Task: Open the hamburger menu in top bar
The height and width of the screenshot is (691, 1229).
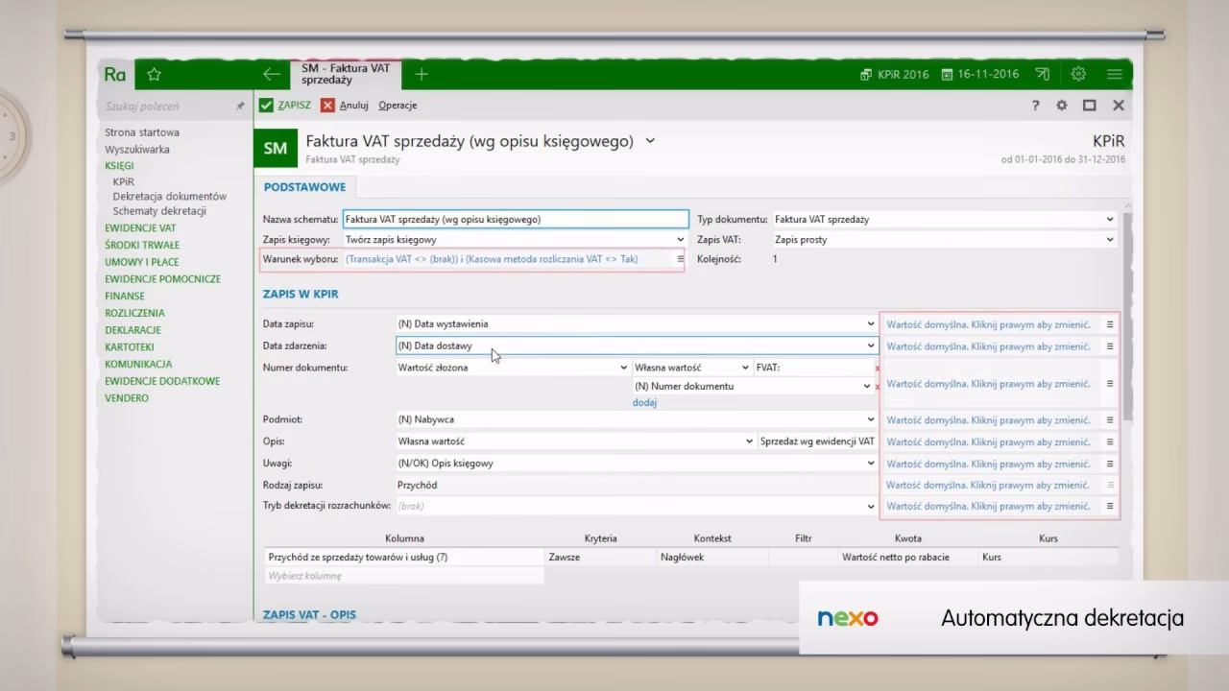Action: (1114, 74)
